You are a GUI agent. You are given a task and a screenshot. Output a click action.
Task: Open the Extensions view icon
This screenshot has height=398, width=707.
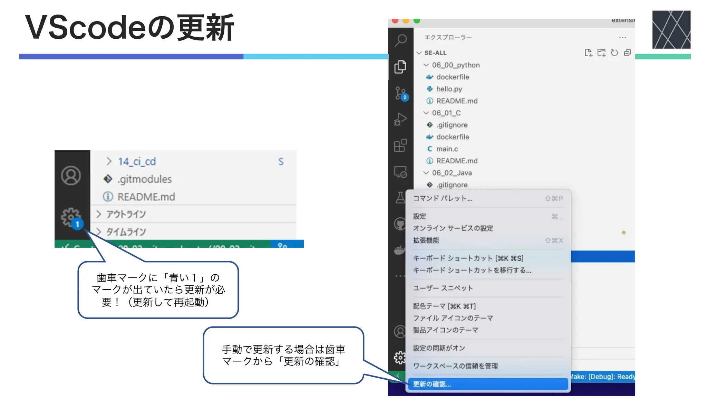[400, 145]
